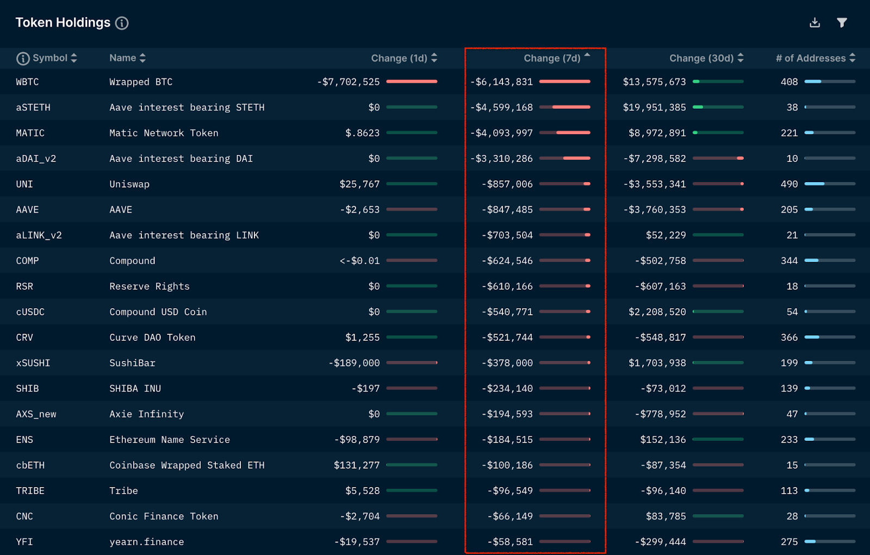Select the aDAI_v2 symbol cell

pos(36,158)
